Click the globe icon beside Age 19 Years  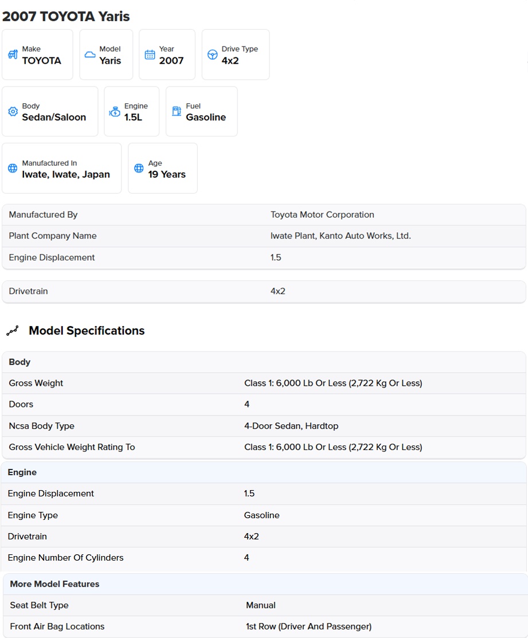coord(139,168)
